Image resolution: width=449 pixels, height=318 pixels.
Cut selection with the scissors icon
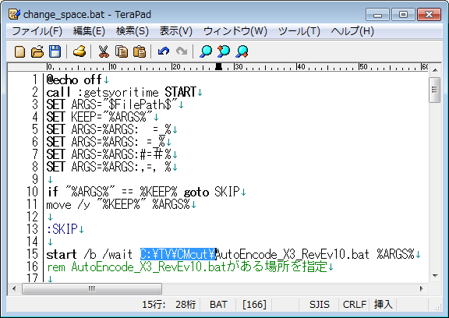(104, 51)
